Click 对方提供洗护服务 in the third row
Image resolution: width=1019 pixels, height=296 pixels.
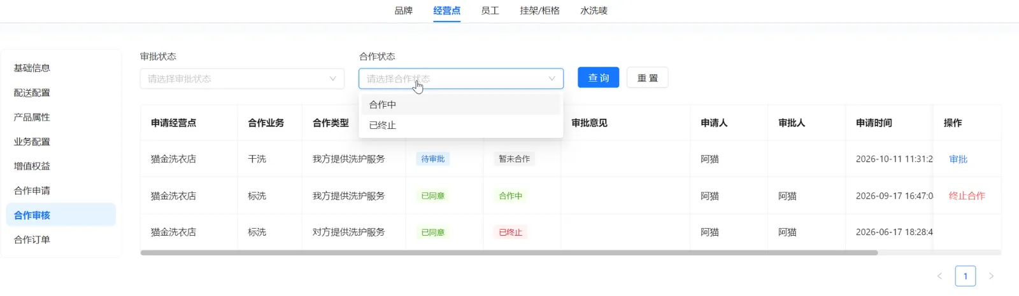pyautogui.click(x=348, y=232)
